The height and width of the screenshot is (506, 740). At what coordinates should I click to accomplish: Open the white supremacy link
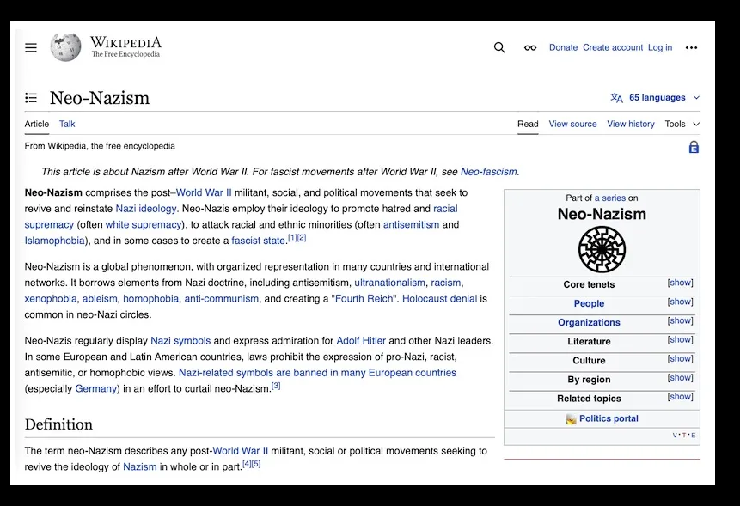click(x=144, y=225)
